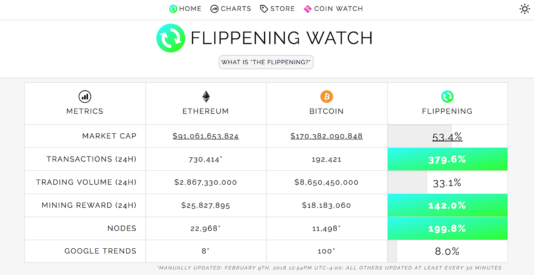Viewport: 534px width, 275px height.
Task: Select the Charts line-graph icon
Action: coord(215,8)
